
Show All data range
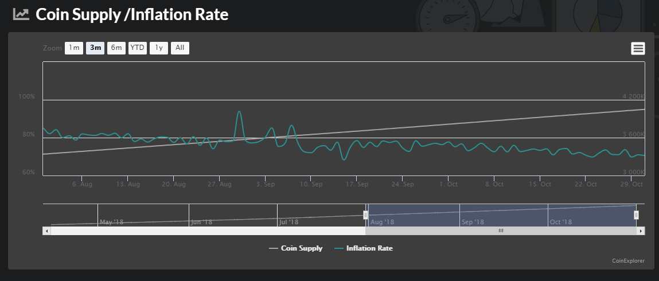180,48
